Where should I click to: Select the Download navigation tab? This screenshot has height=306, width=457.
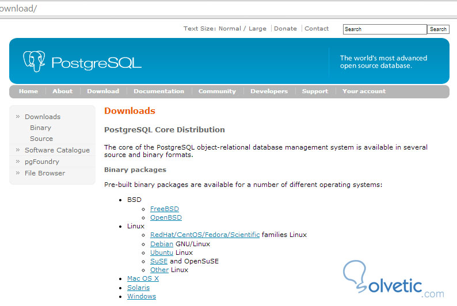coord(103,91)
